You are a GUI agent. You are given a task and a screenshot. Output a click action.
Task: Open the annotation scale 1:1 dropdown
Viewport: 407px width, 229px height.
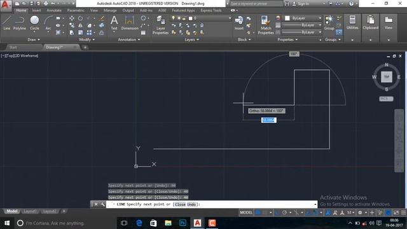(x=351, y=212)
